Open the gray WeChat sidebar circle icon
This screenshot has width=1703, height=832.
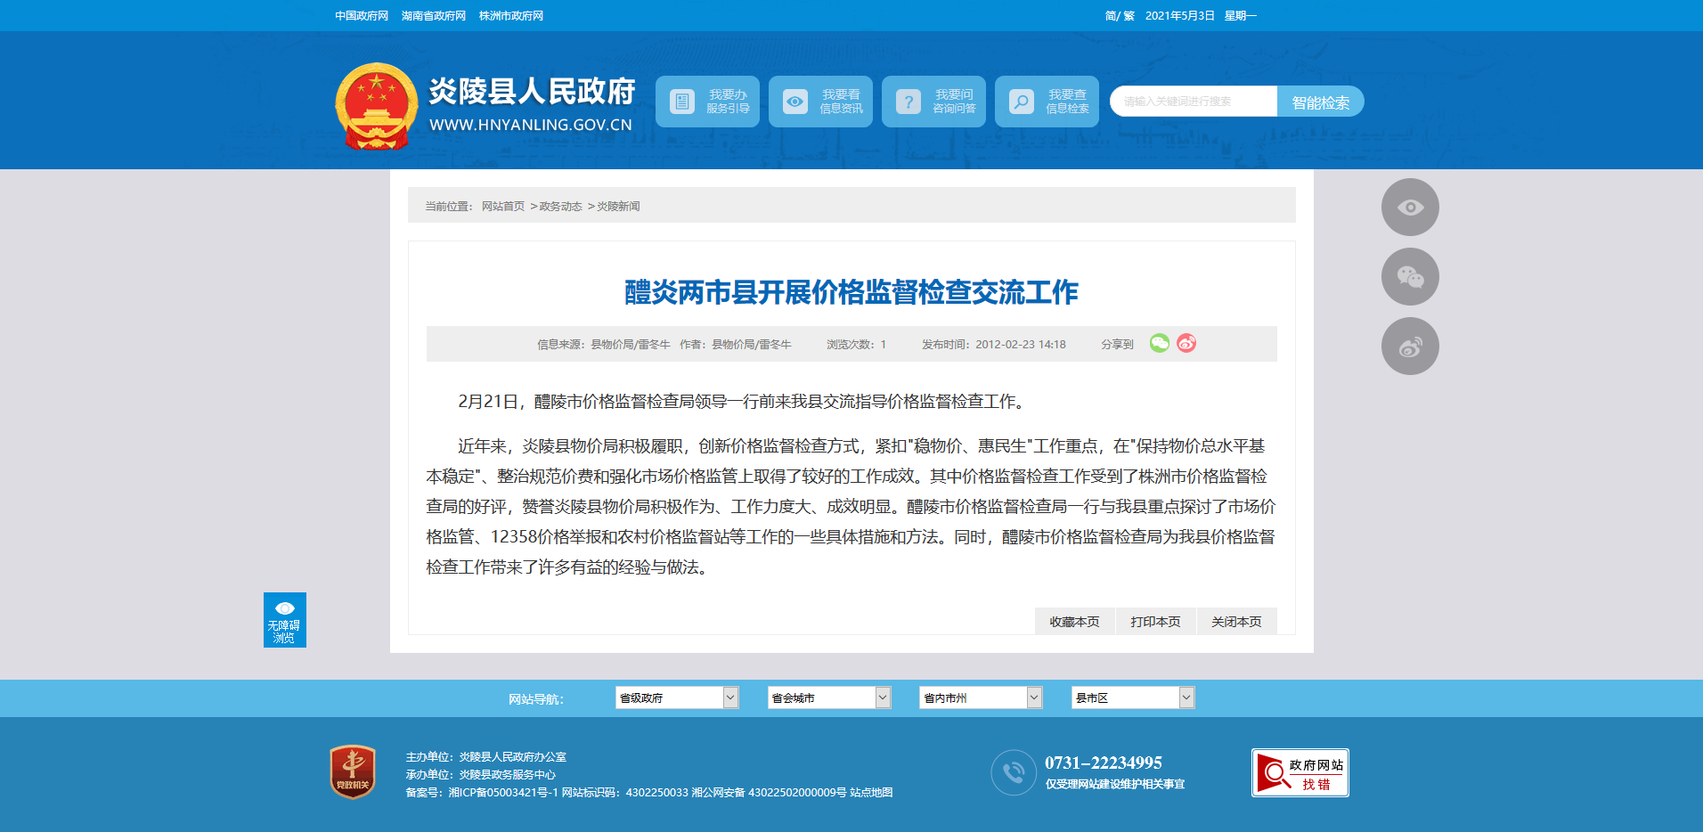tap(1409, 277)
